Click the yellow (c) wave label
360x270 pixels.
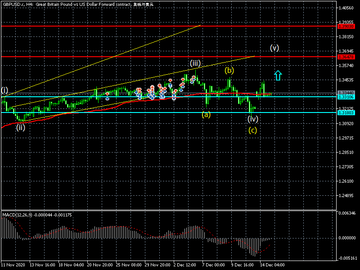253,130
